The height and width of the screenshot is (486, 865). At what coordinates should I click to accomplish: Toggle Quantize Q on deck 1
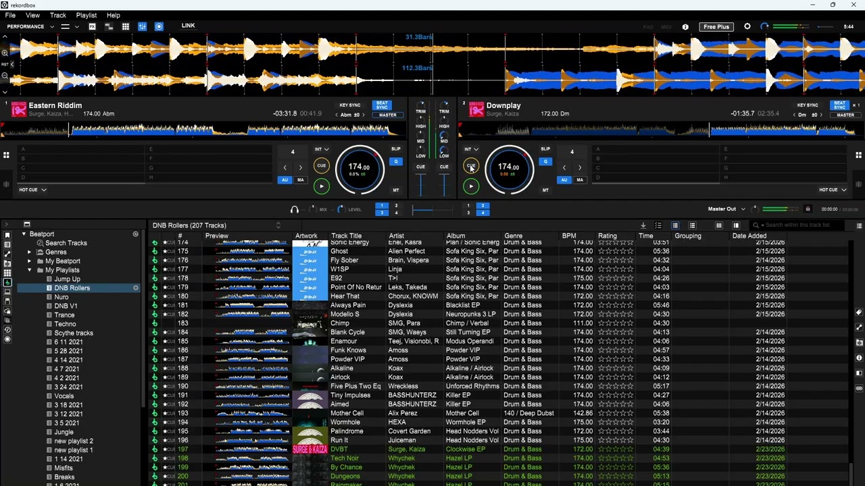pyautogui.click(x=396, y=161)
